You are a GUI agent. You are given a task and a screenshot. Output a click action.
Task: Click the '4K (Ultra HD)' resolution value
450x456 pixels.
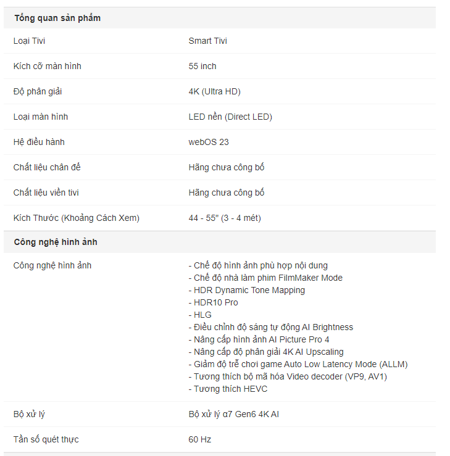pyautogui.click(x=214, y=91)
